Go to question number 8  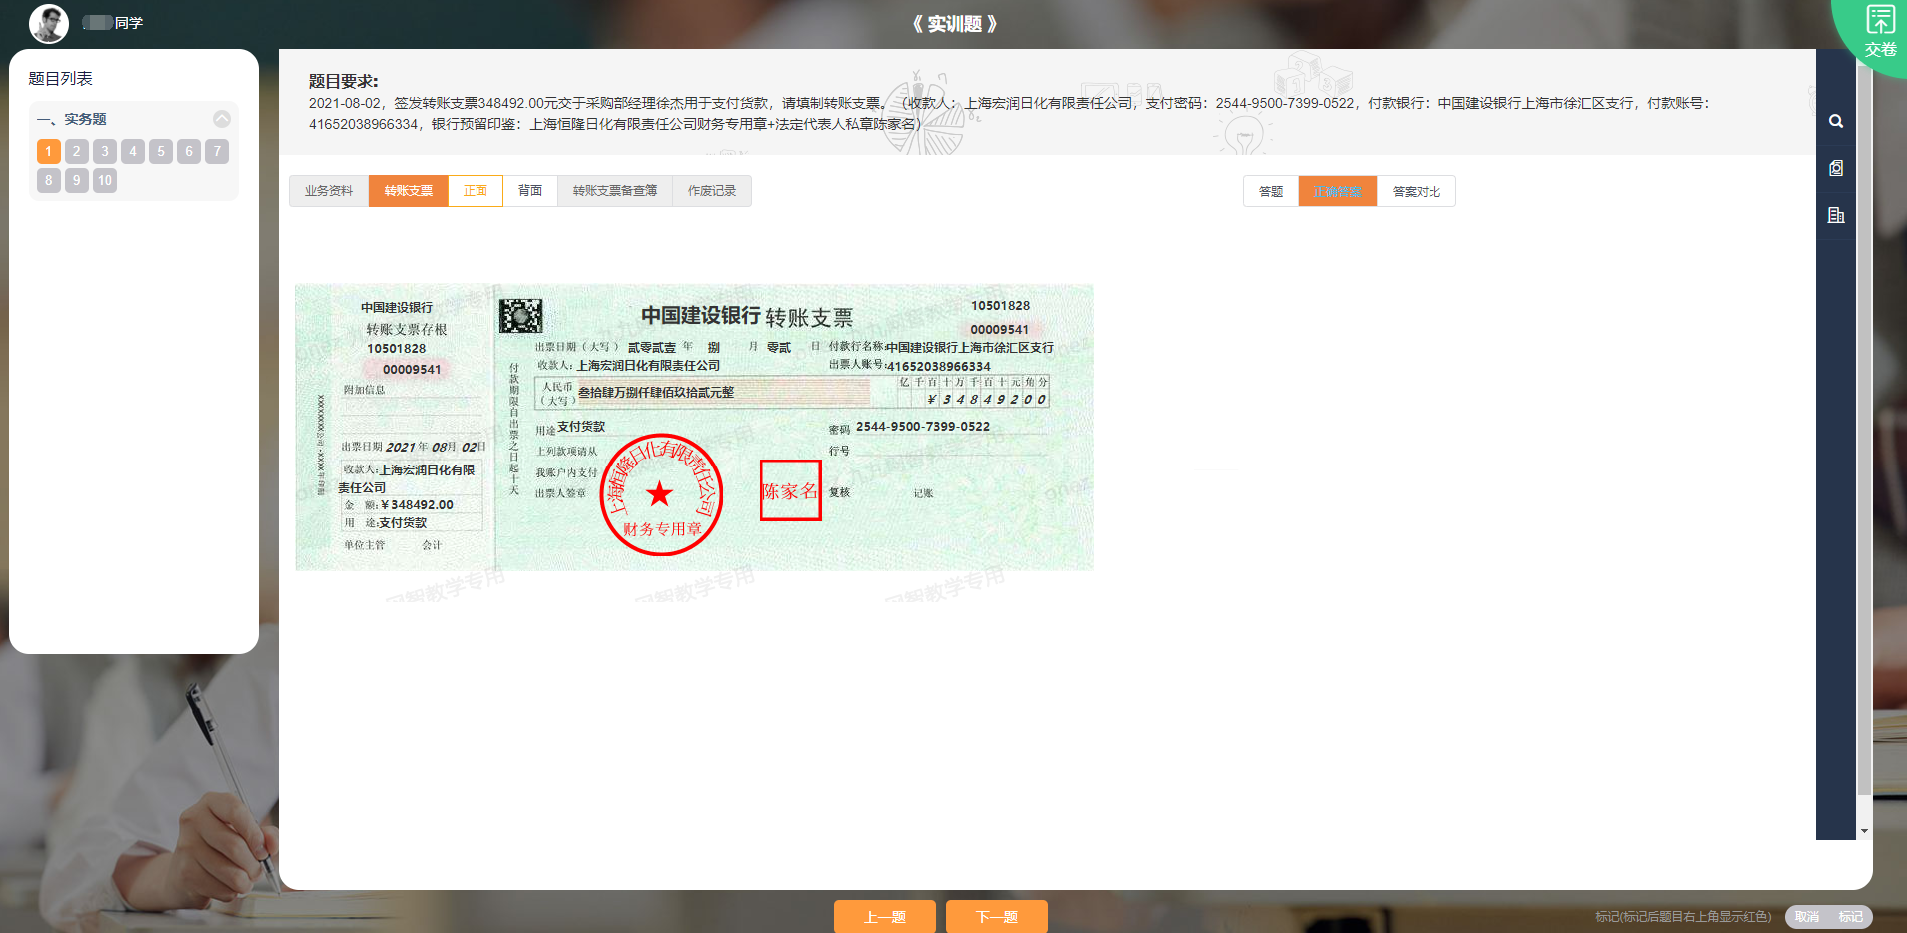(49, 180)
